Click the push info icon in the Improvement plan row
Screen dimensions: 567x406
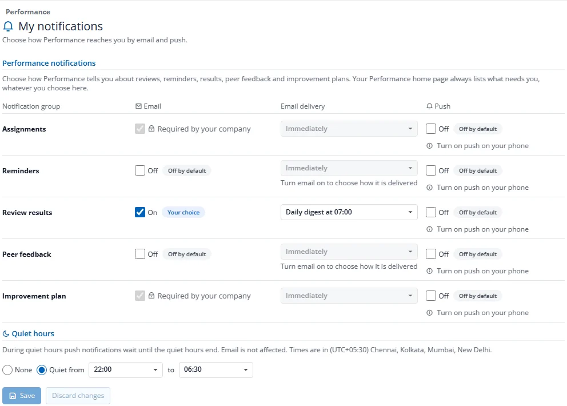coord(429,313)
